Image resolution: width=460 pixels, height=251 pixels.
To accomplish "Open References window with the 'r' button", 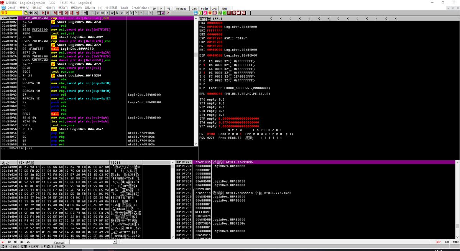I will point(141,13).
